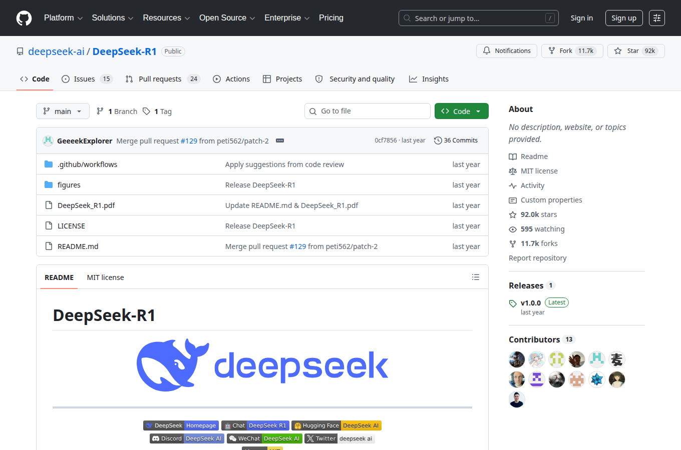Open the #129 pull request in commit header
The image size is (681, 450).
click(189, 141)
